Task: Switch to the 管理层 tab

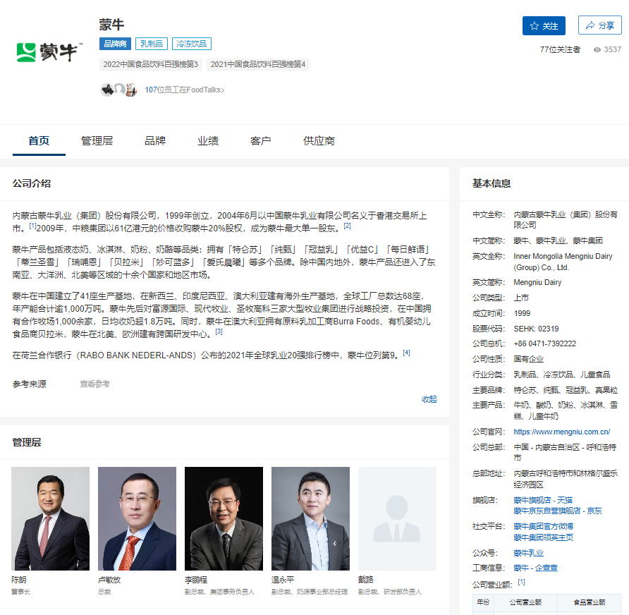Action: [97, 141]
